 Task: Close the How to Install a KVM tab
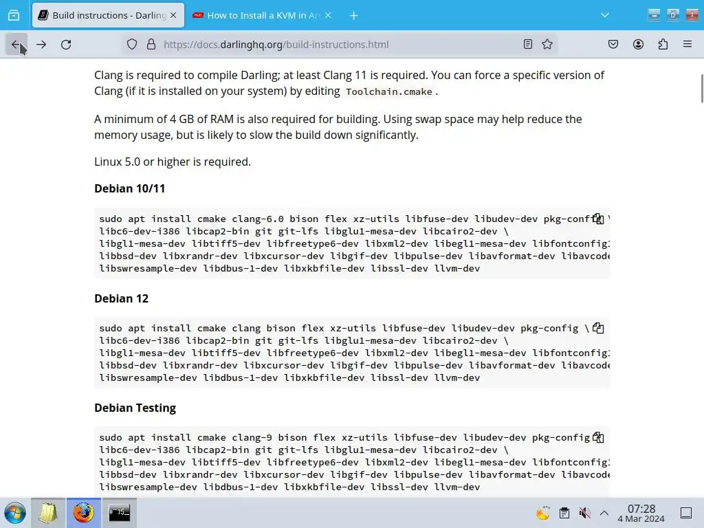point(328,15)
